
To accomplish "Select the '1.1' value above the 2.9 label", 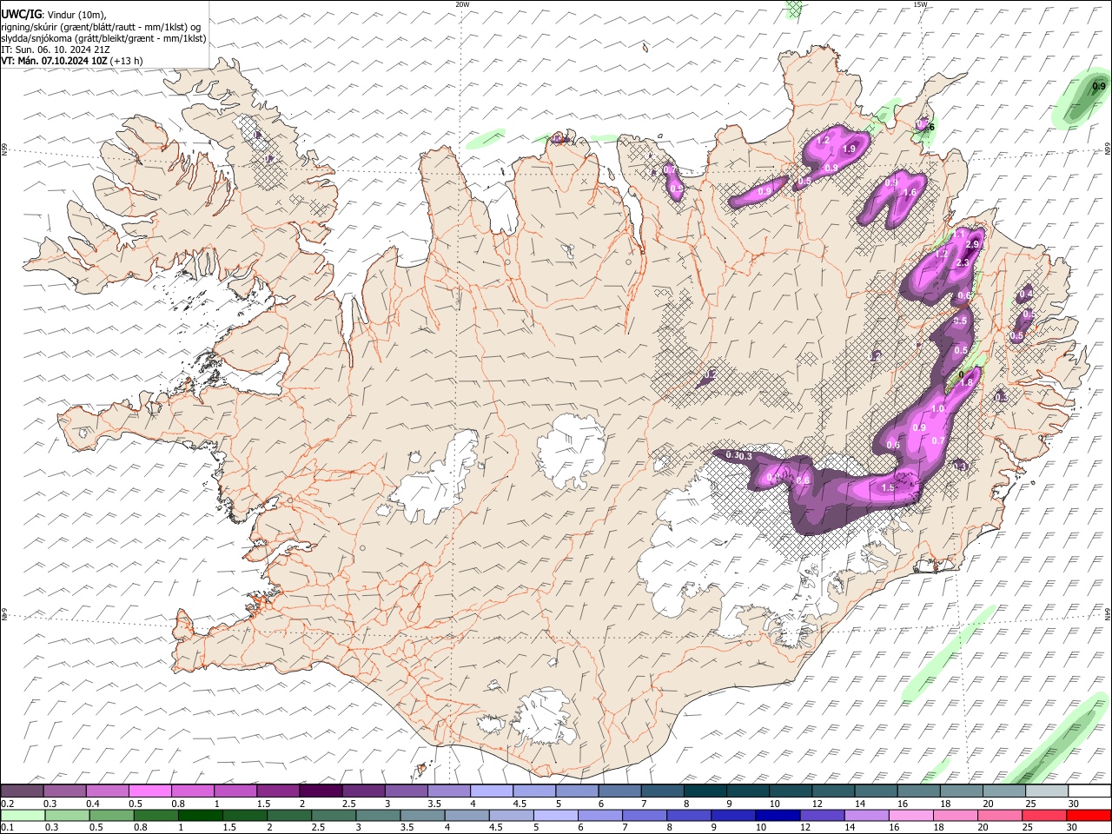I will pyautogui.click(x=960, y=235).
